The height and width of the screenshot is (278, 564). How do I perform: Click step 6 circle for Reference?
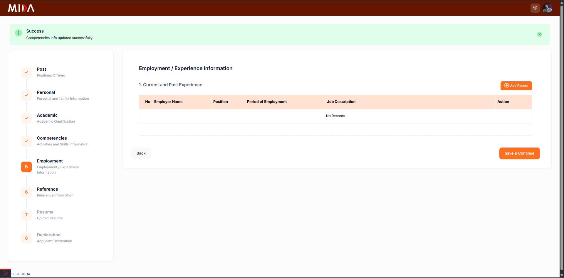point(26,192)
